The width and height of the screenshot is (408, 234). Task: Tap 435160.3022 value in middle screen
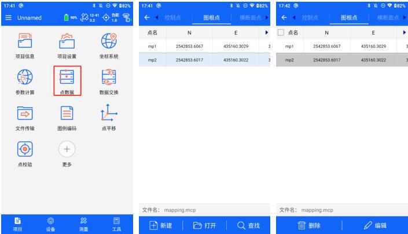(x=236, y=60)
